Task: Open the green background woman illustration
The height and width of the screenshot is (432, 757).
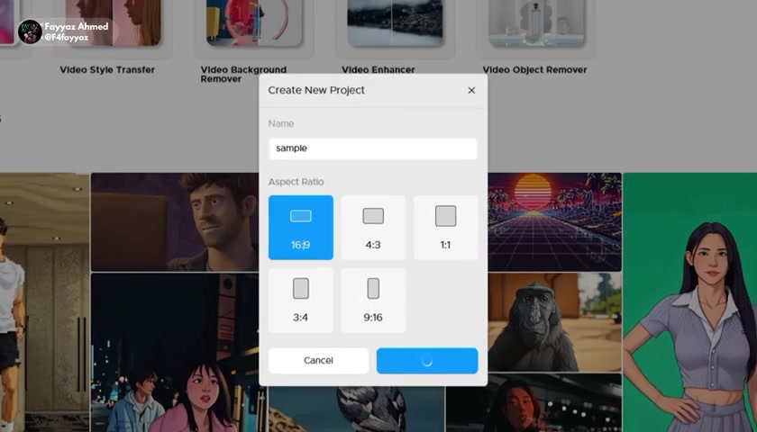Action: (690, 302)
